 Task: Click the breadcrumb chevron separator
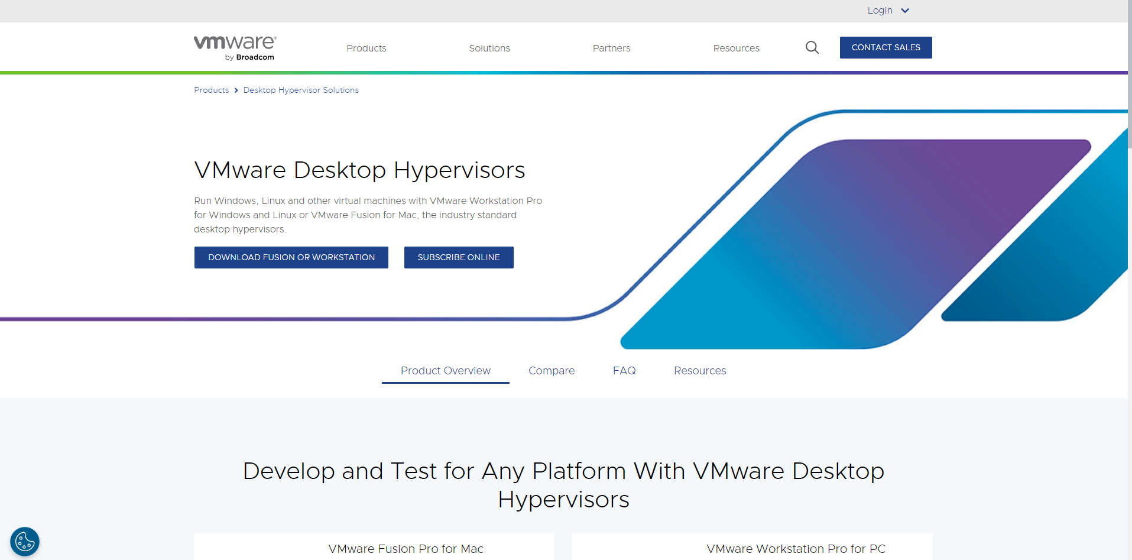[236, 90]
